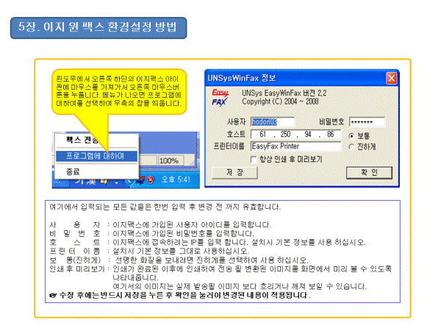Viewport: 441px width, 331px height.
Task: Select 종료 to exit from menu
Action: coord(96,171)
